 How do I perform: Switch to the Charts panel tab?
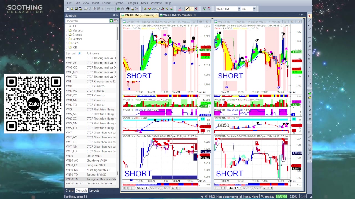(70, 190)
